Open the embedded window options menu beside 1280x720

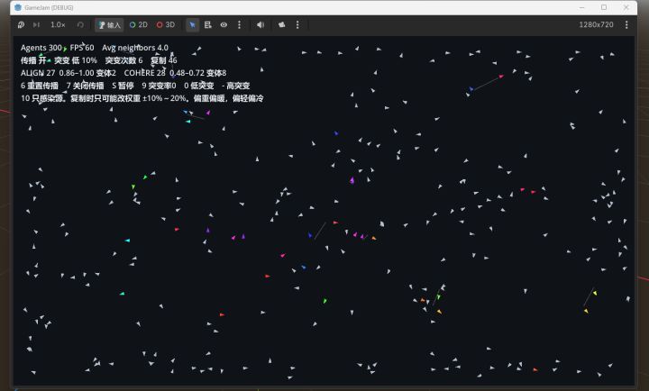[x=626, y=25]
